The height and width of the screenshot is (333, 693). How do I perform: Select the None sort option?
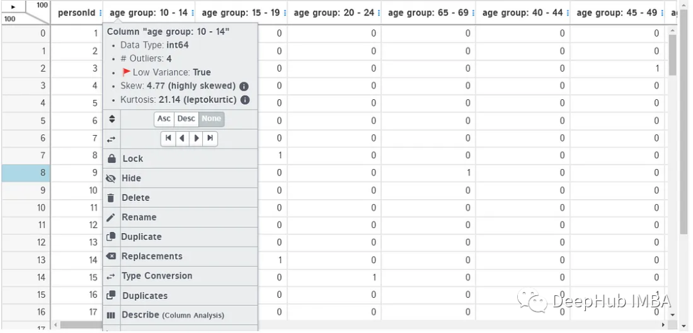[211, 119]
